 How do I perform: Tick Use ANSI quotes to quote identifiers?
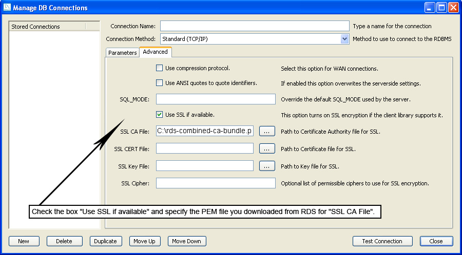(x=160, y=83)
